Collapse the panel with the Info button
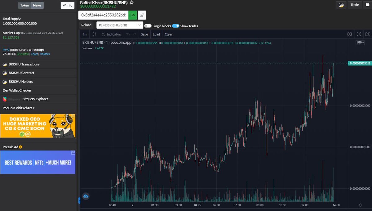 point(68,5)
